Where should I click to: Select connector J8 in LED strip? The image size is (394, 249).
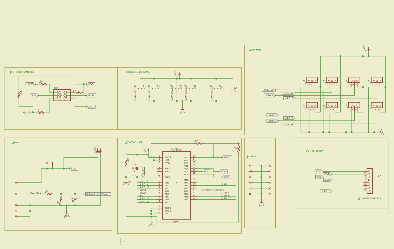coord(377,80)
